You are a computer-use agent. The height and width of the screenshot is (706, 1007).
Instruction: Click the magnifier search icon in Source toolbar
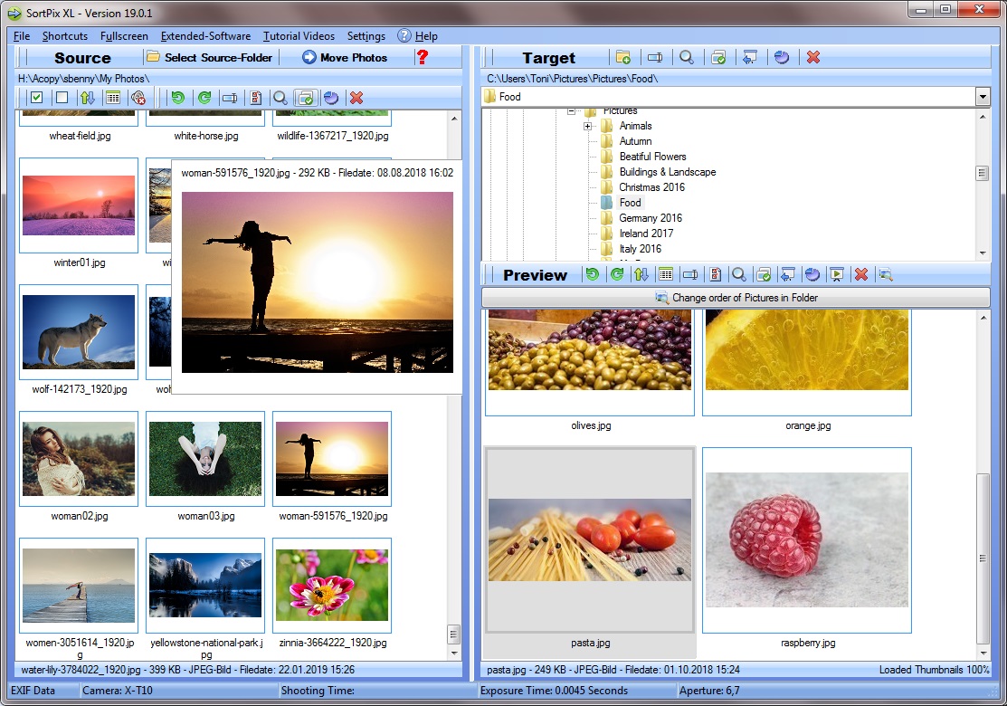(x=280, y=98)
